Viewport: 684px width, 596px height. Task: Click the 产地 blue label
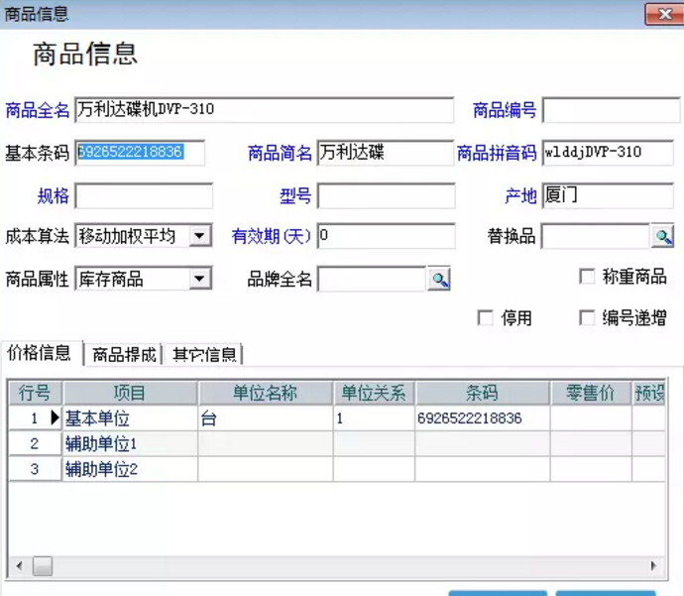(x=520, y=196)
